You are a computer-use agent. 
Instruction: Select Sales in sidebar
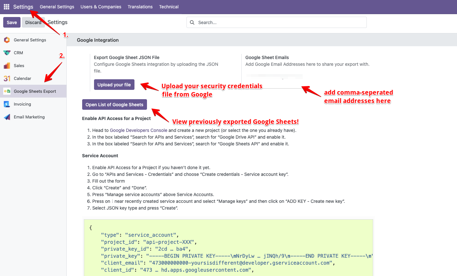pyautogui.click(x=33, y=65)
